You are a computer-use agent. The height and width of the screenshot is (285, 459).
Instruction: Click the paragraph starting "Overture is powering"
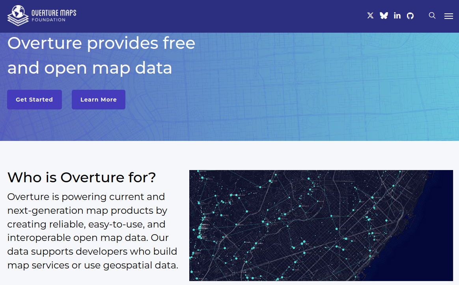point(93,231)
